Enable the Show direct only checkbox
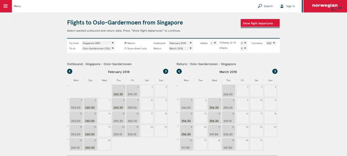347x156 pixels. pyautogui.click(x=125, y=48)
